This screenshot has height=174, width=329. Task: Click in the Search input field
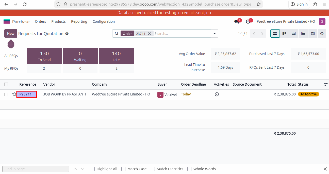click(x=182, y=34)
